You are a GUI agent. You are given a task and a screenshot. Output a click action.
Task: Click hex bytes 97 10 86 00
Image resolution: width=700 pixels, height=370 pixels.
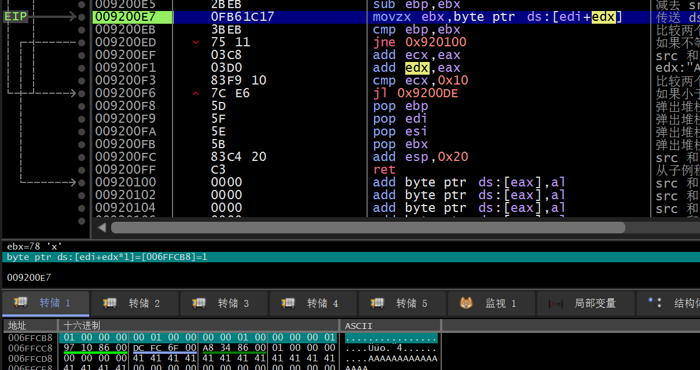point(95,348)
